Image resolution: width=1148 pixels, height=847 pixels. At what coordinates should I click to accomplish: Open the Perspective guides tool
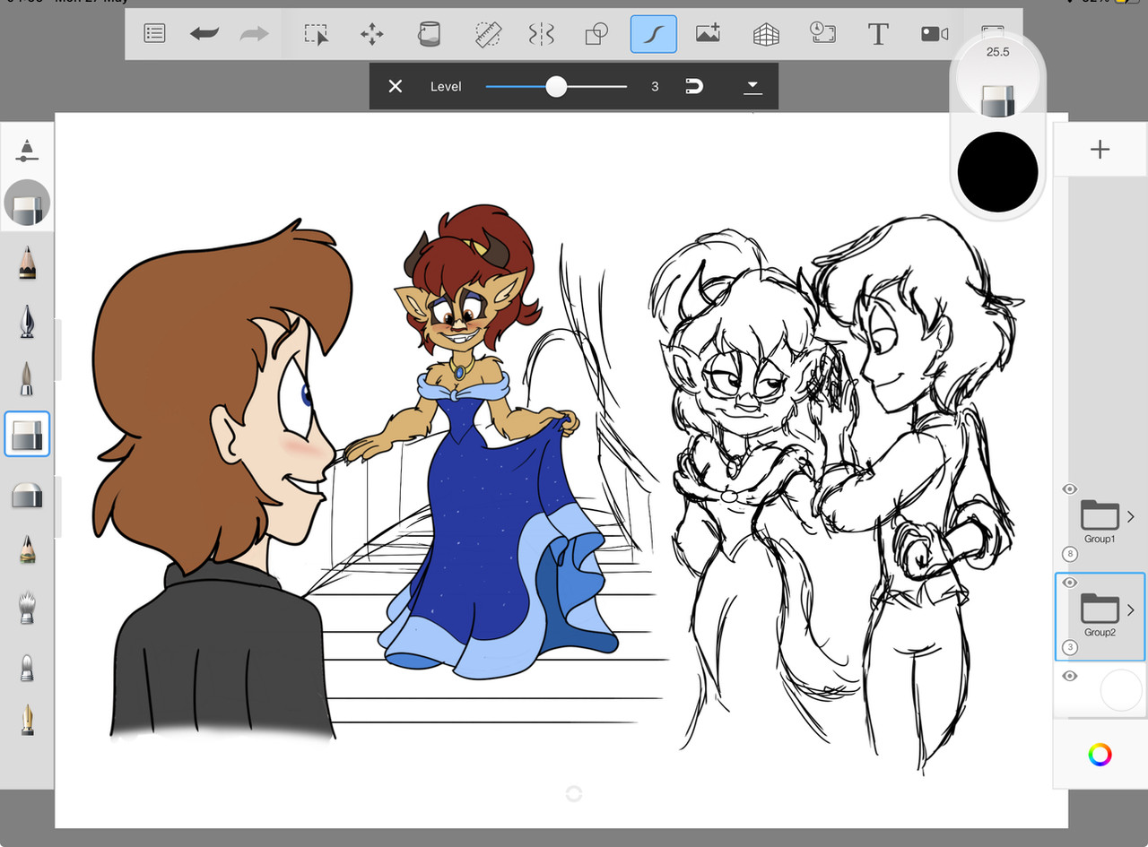pyautogui.click(x=765, y=34)
